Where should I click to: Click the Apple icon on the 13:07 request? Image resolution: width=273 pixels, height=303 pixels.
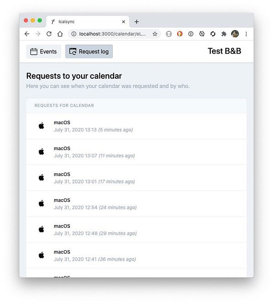[41, 151]
